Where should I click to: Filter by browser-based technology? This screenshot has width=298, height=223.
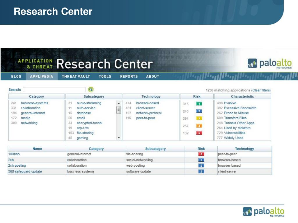point(147,103)
